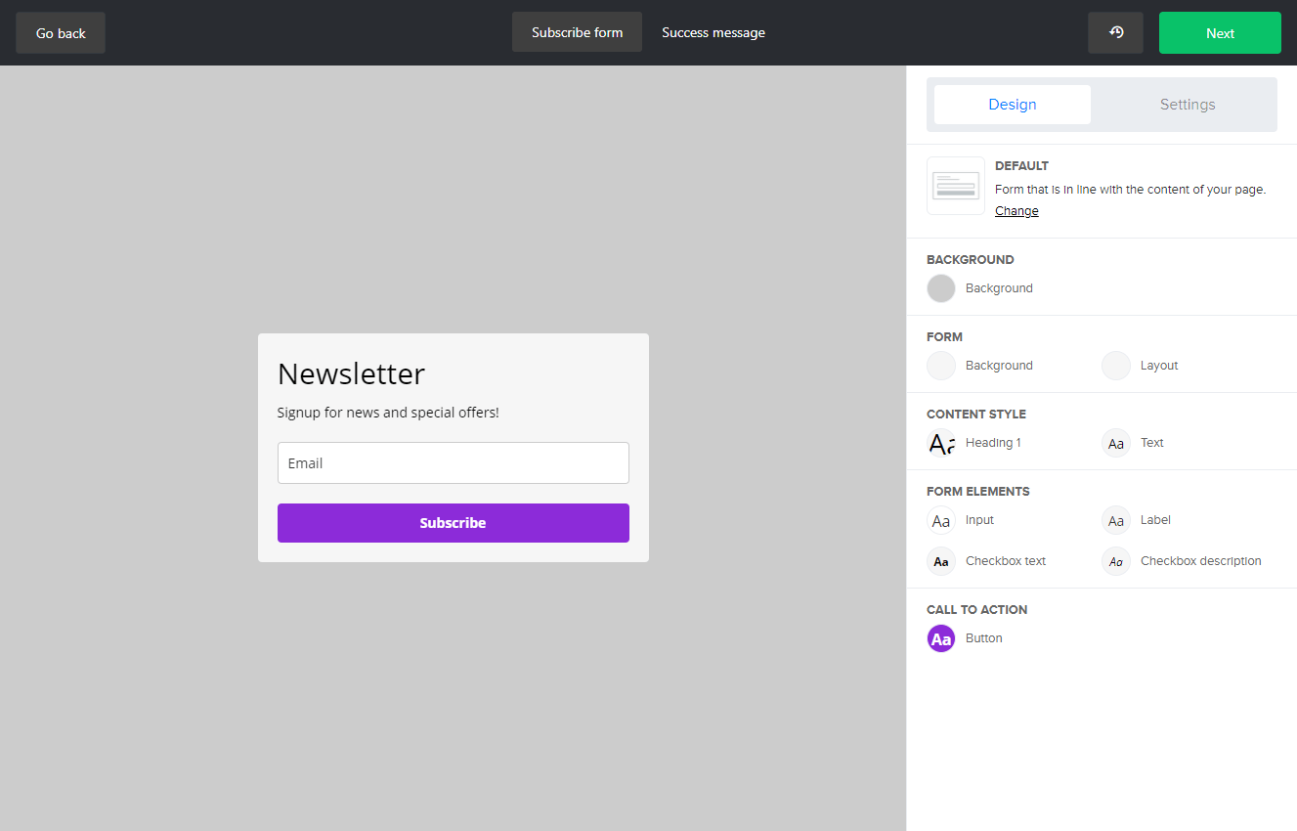Open the page Background color swatch

click(941, 288)
